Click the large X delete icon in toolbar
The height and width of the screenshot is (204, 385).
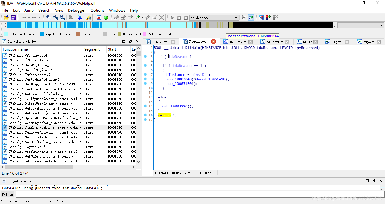(162, 18)
